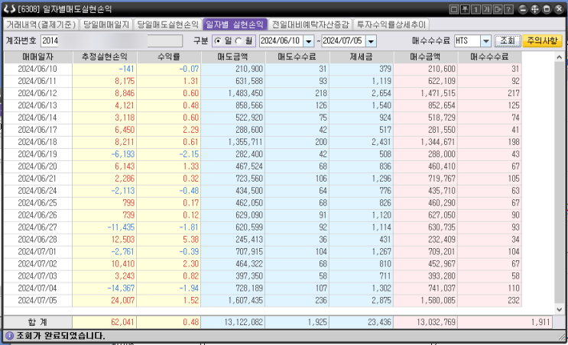
Task: Click status message 조회가 완료되었습니다
Action: [x=60, y=336]
